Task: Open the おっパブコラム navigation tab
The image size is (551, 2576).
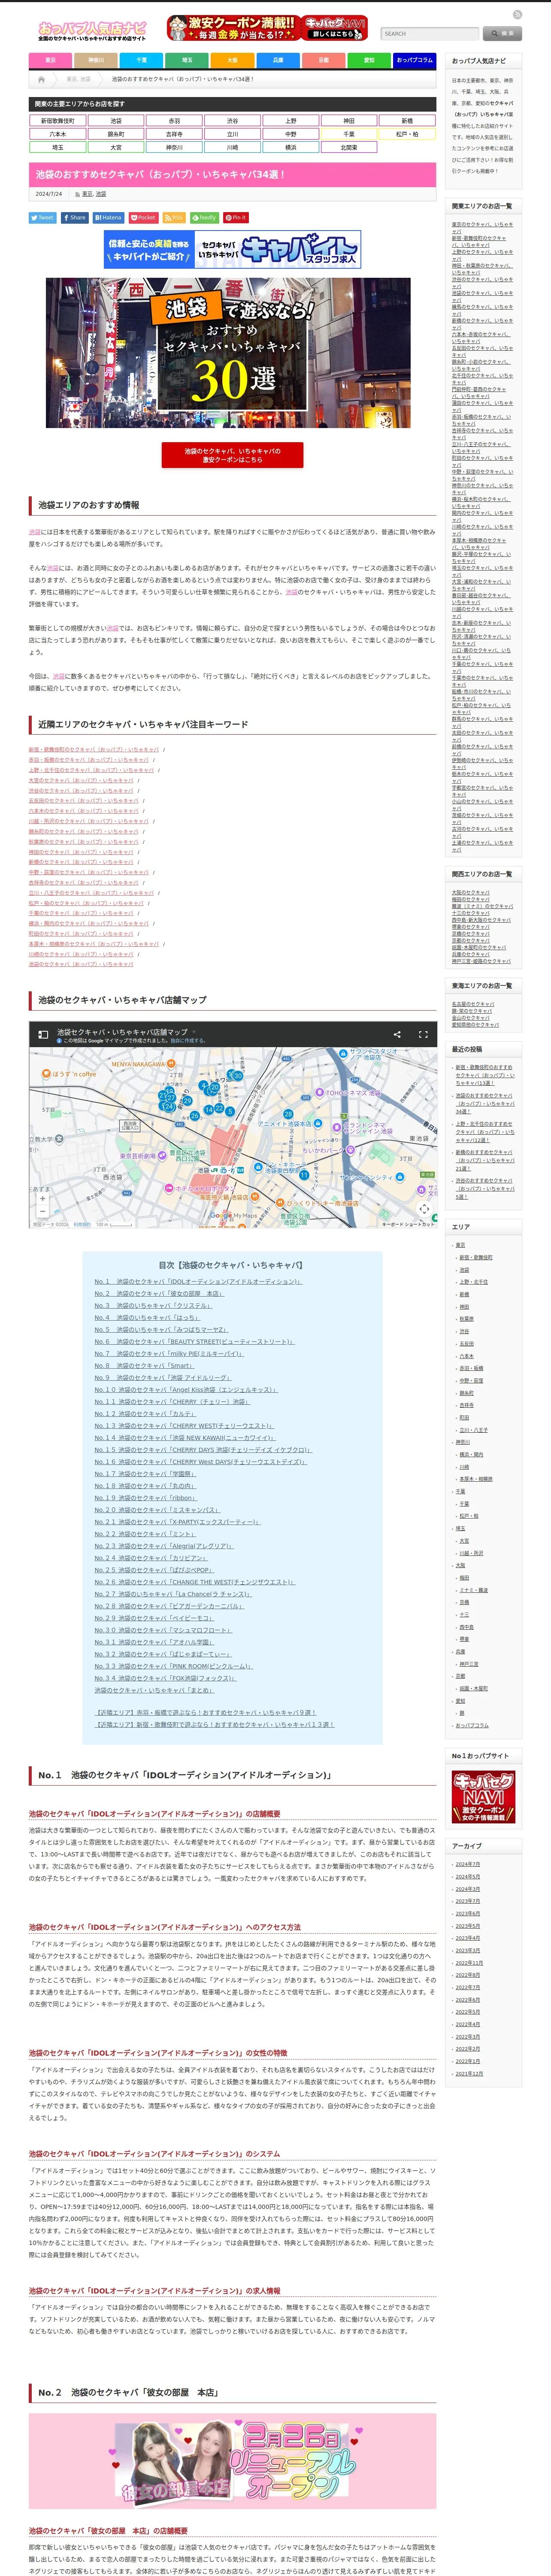Action: (x=414, y=60)
